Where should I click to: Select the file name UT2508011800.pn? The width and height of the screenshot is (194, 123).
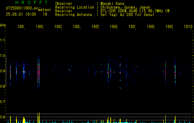[22, 8]
